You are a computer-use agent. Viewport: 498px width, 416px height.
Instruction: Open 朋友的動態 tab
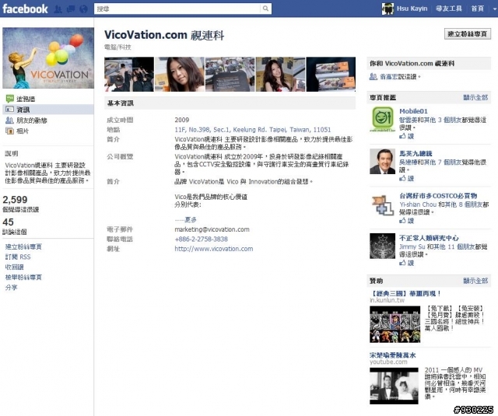pyautogui.click(x=32, y=121)
